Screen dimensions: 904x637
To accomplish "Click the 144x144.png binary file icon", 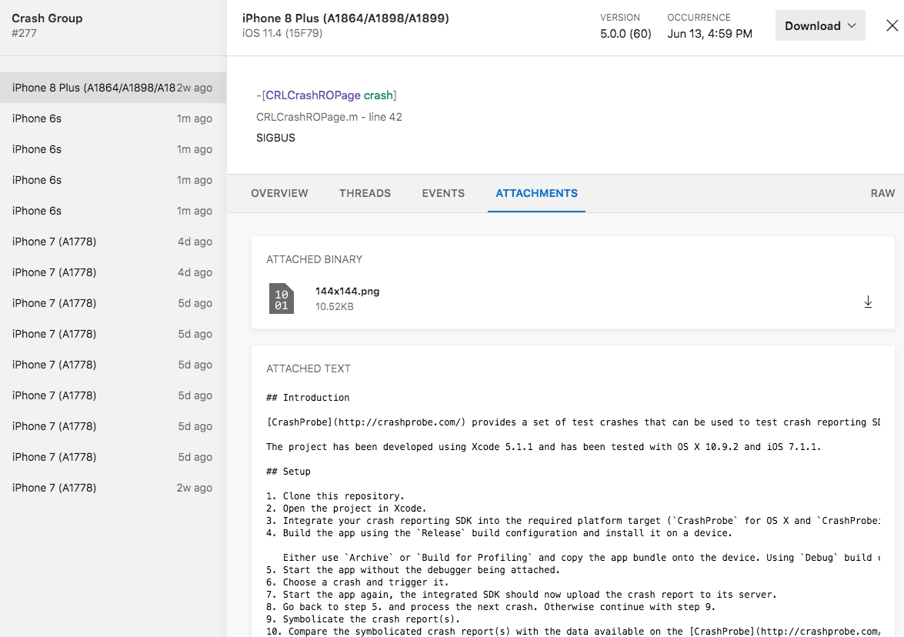I will [282, 298].
